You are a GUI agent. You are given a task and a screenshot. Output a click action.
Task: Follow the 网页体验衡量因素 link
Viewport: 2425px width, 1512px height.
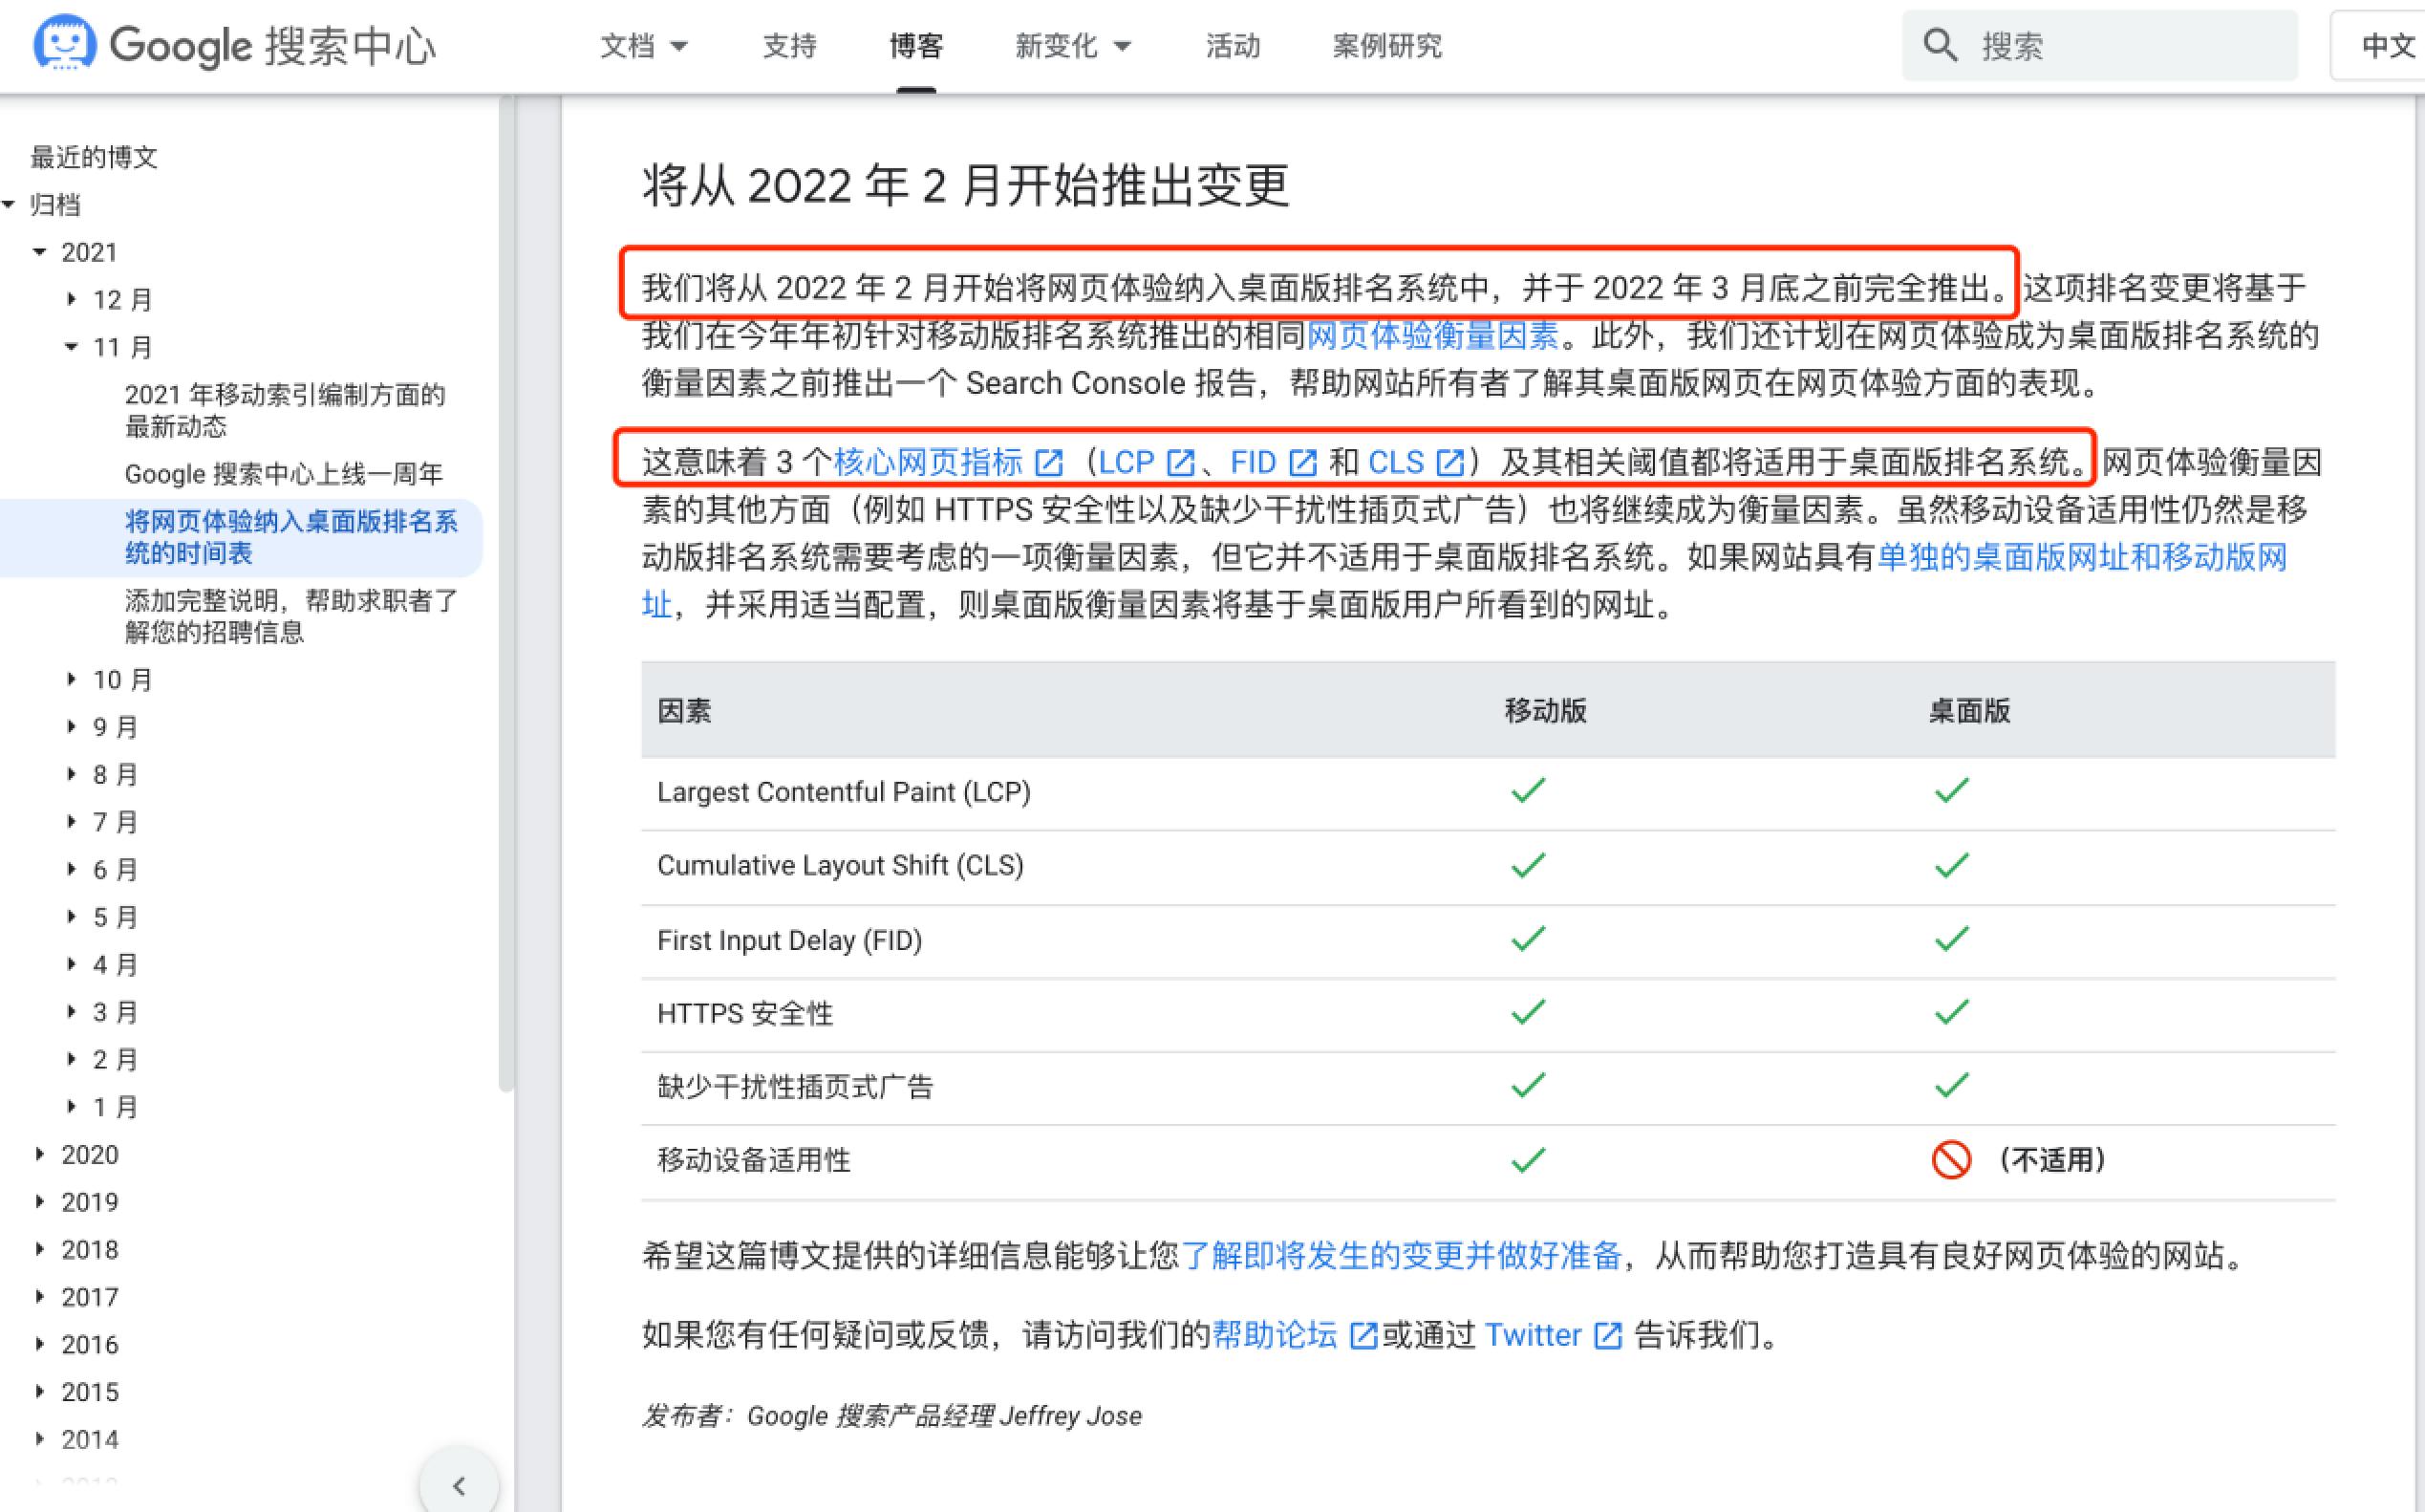pos(1432,336)
